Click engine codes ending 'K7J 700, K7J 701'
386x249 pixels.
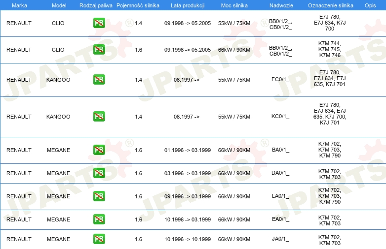(x=330, y=114)
